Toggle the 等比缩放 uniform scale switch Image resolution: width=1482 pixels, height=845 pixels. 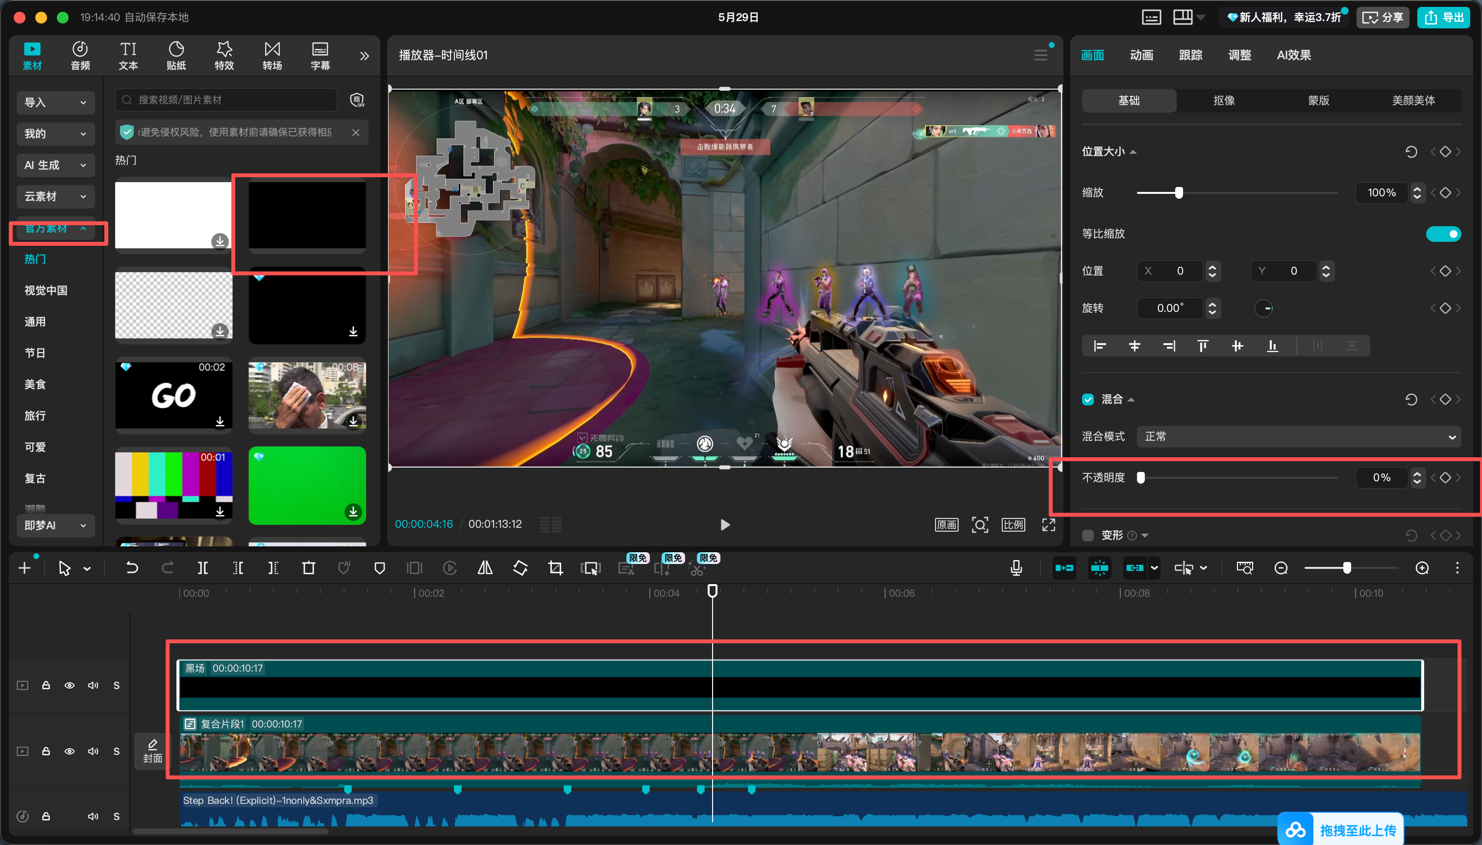click(1444, 234)
